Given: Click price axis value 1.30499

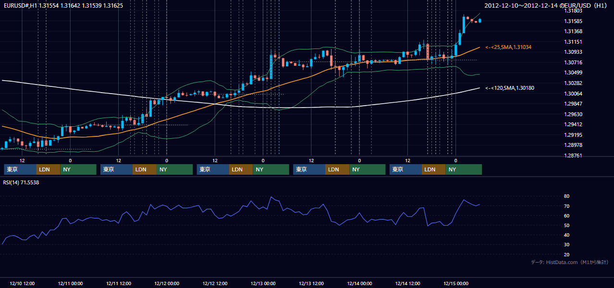Looking at the screenshot, I should (573, 72).
